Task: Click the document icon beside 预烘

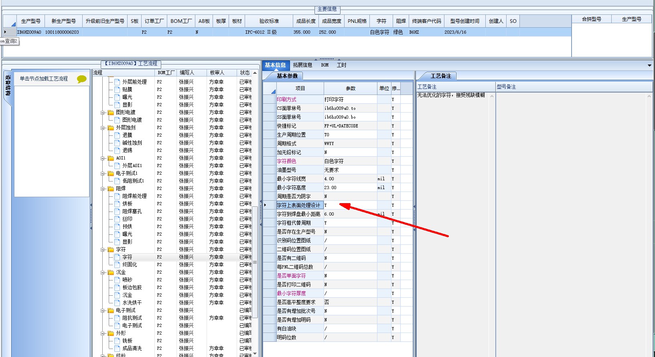Action: point(118,226)
